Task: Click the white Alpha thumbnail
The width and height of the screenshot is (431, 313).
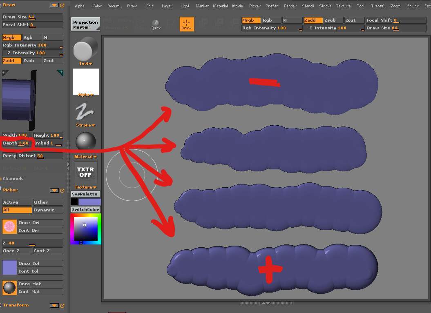Action: (85, 81)
